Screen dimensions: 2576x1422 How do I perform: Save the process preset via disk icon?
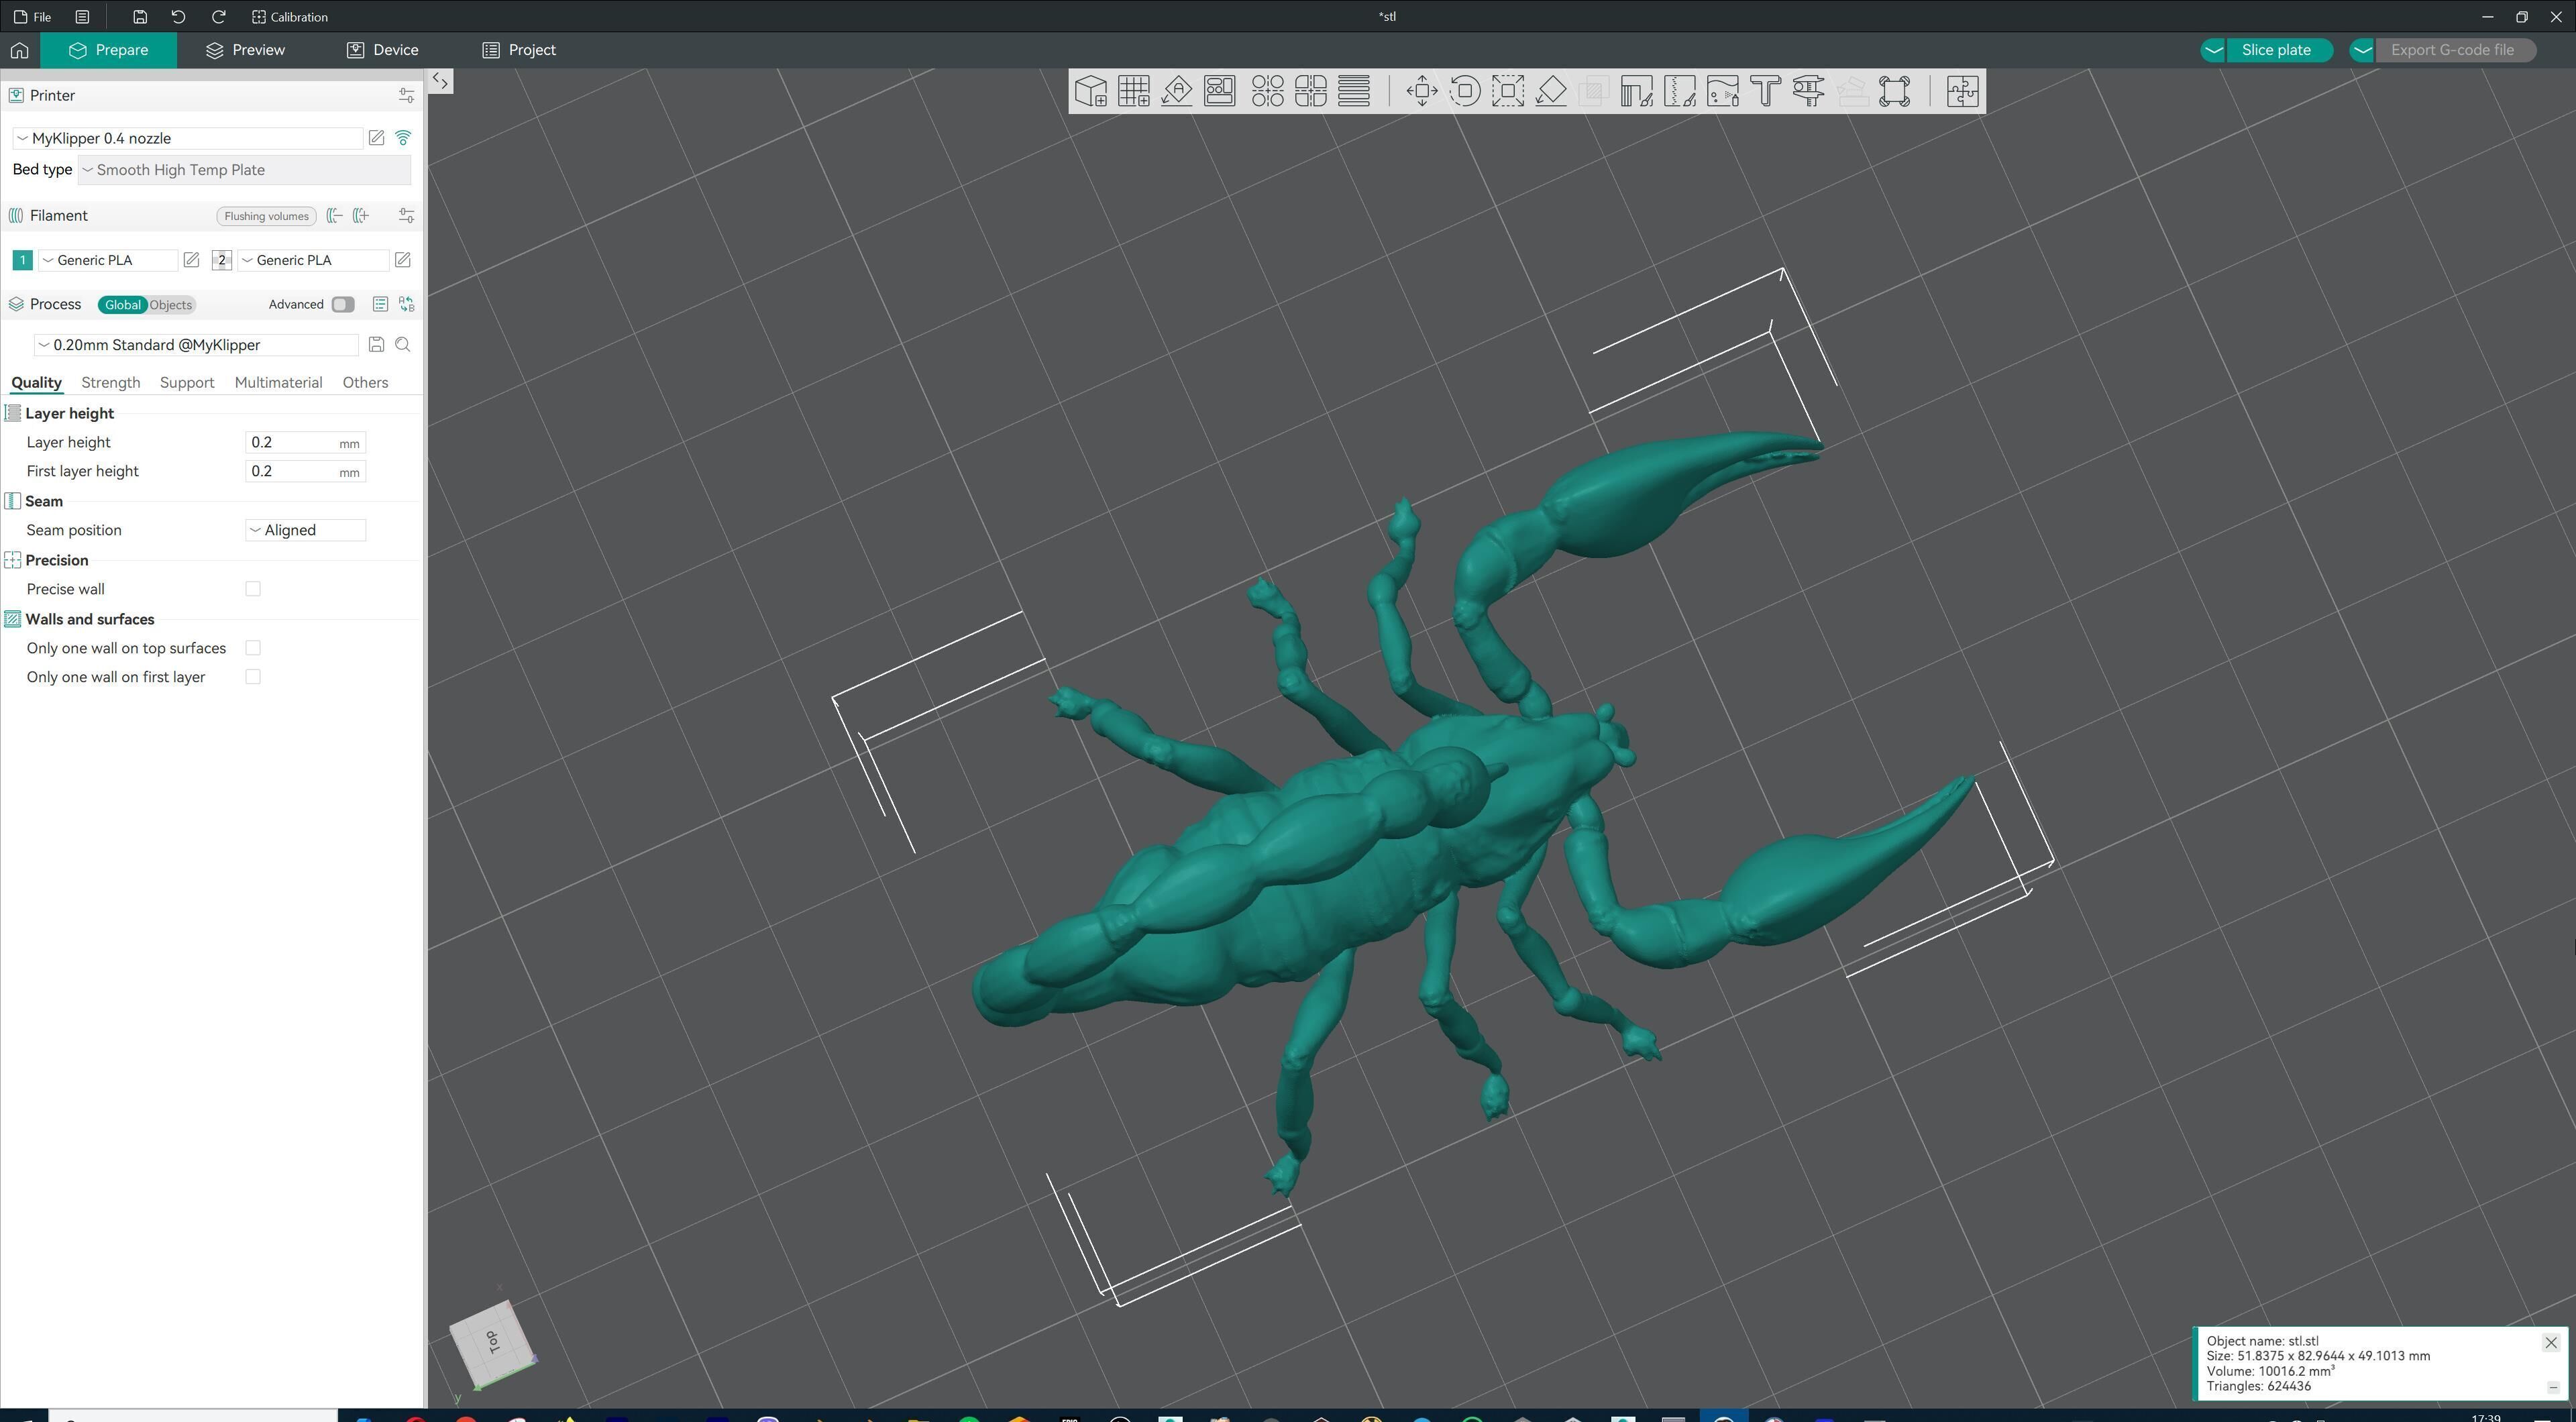coord(376,345)
